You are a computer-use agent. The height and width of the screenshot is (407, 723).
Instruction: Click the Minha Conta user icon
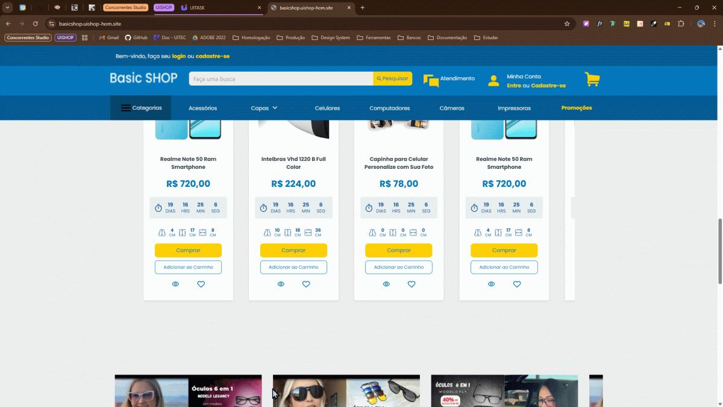[493, 81]
